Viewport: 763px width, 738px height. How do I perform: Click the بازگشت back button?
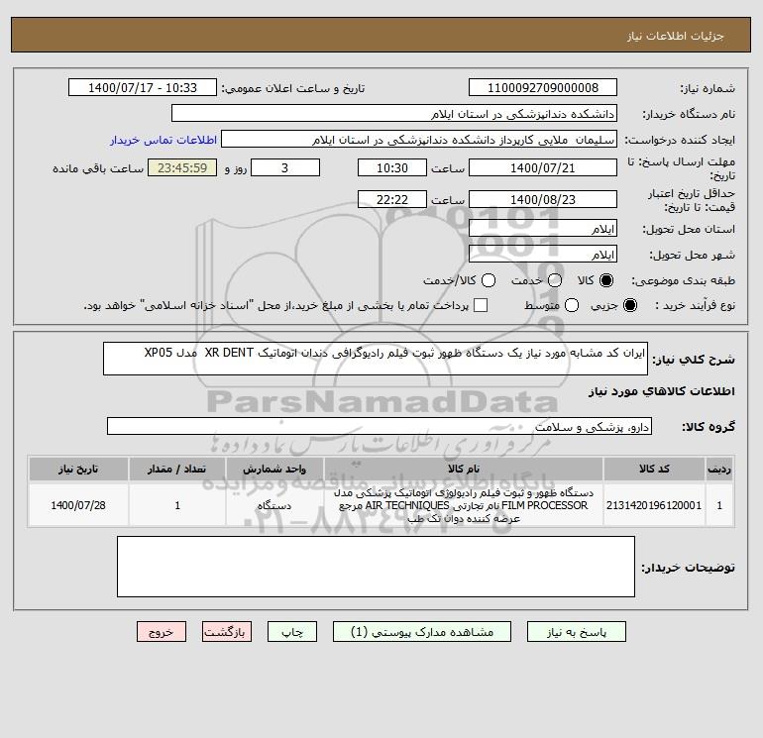point(227,632)
